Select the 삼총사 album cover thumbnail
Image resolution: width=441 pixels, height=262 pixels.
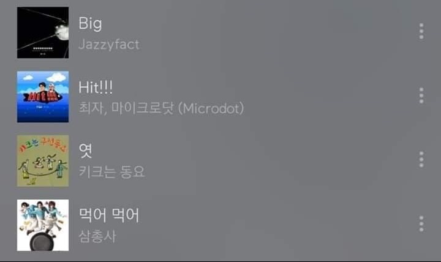click(43, 225)
